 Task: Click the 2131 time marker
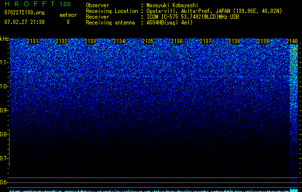[33, 41]
